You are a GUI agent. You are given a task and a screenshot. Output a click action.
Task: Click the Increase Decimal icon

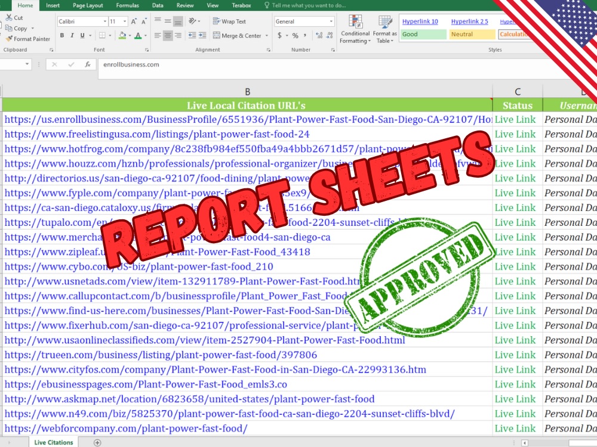point(319,35)
